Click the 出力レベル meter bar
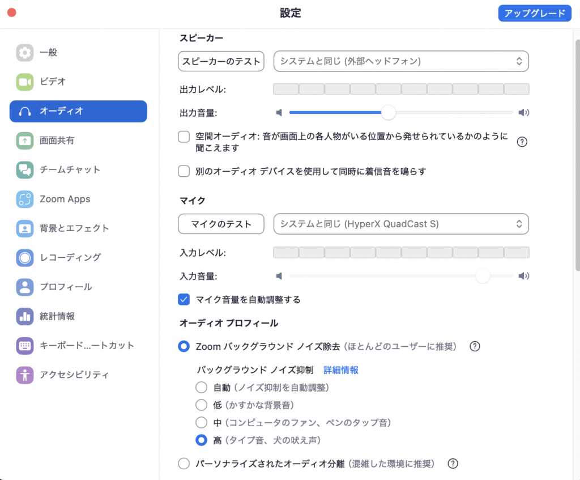580x480 pixels. click(x=401, y=89)
